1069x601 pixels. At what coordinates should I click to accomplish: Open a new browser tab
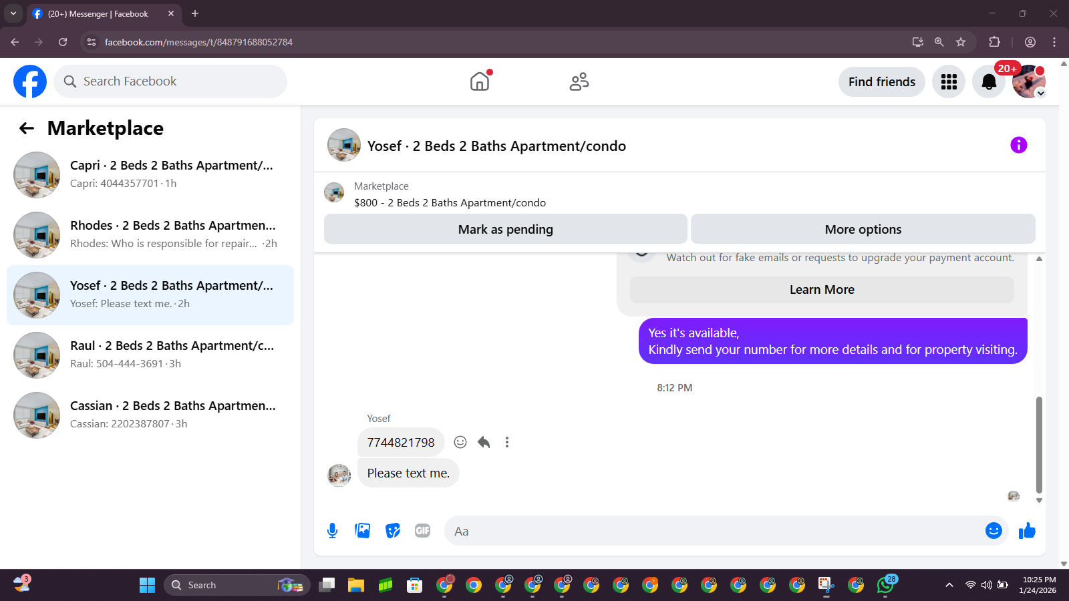pyautogui.click(x=195, y=13)
